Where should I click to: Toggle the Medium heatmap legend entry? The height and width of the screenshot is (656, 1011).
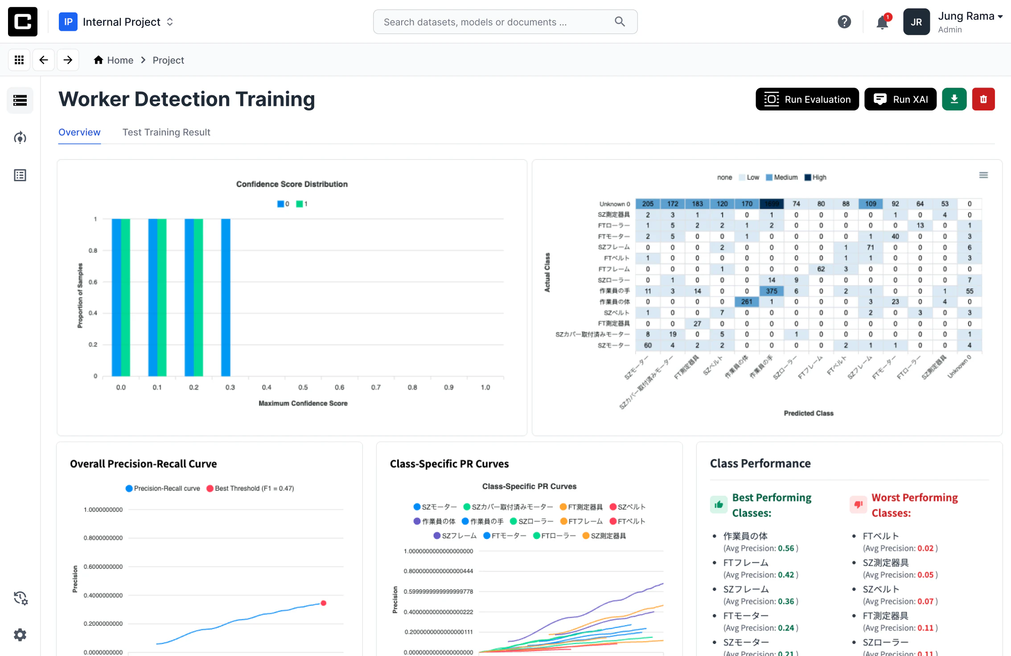point(781,177)
